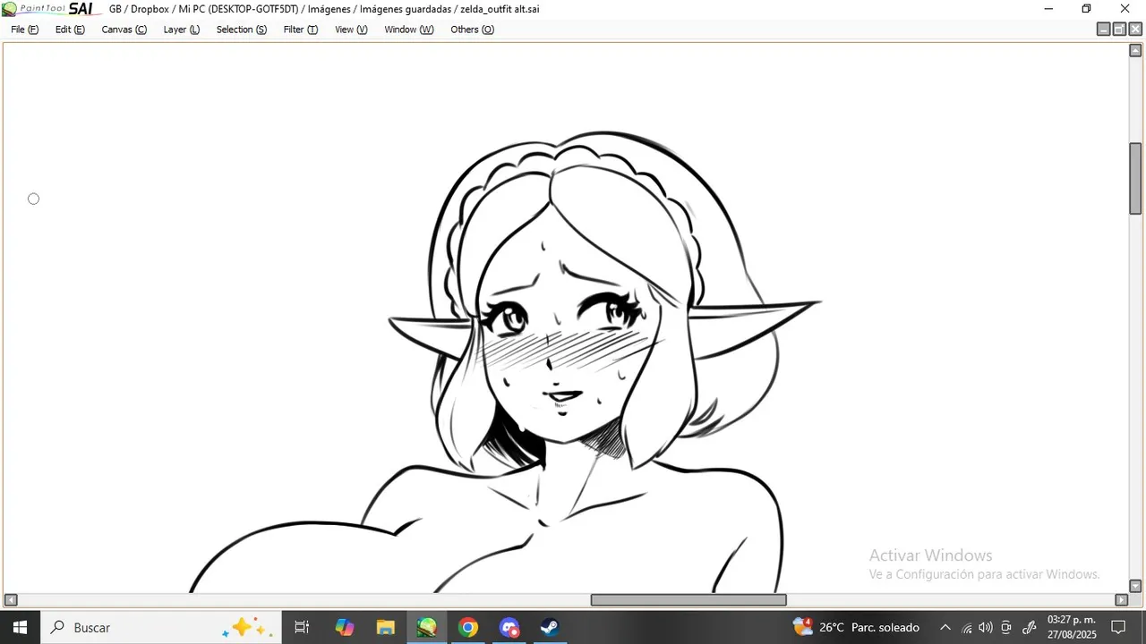This screenshot has width=1146, height=644.
Task: Open File Explorer from the taskbar
Action: 385,627
